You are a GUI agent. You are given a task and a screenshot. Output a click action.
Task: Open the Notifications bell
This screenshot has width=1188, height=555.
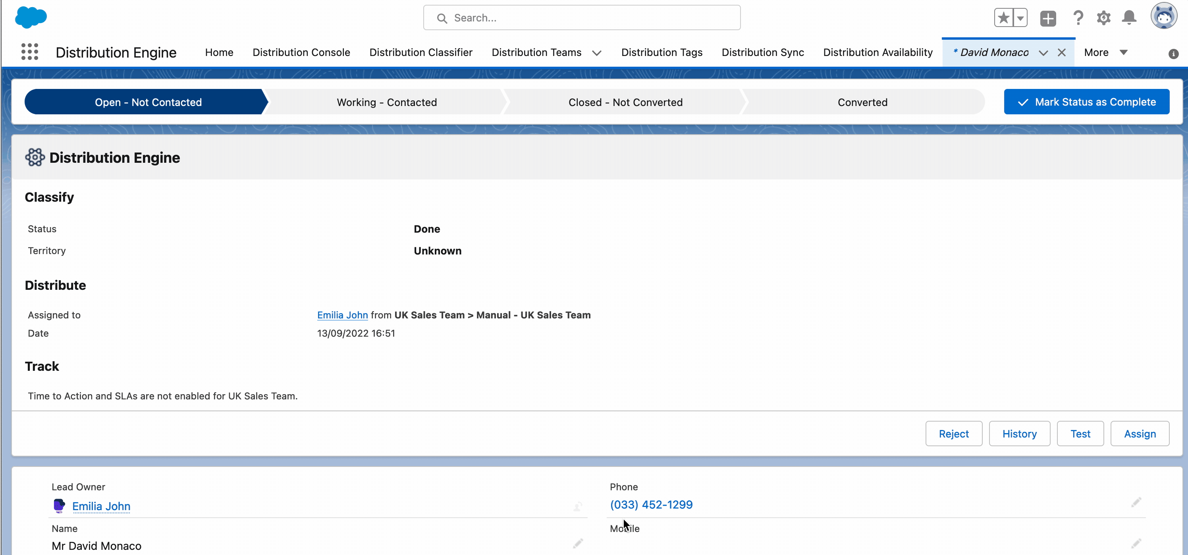click(x=1129, y=18)
